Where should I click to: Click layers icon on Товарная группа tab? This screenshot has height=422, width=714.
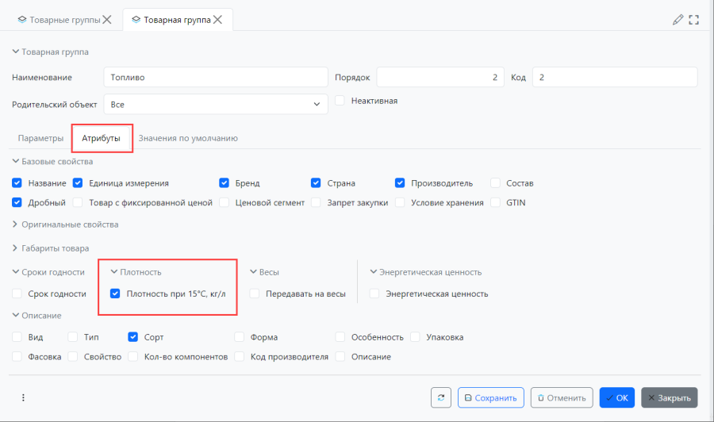136,20
